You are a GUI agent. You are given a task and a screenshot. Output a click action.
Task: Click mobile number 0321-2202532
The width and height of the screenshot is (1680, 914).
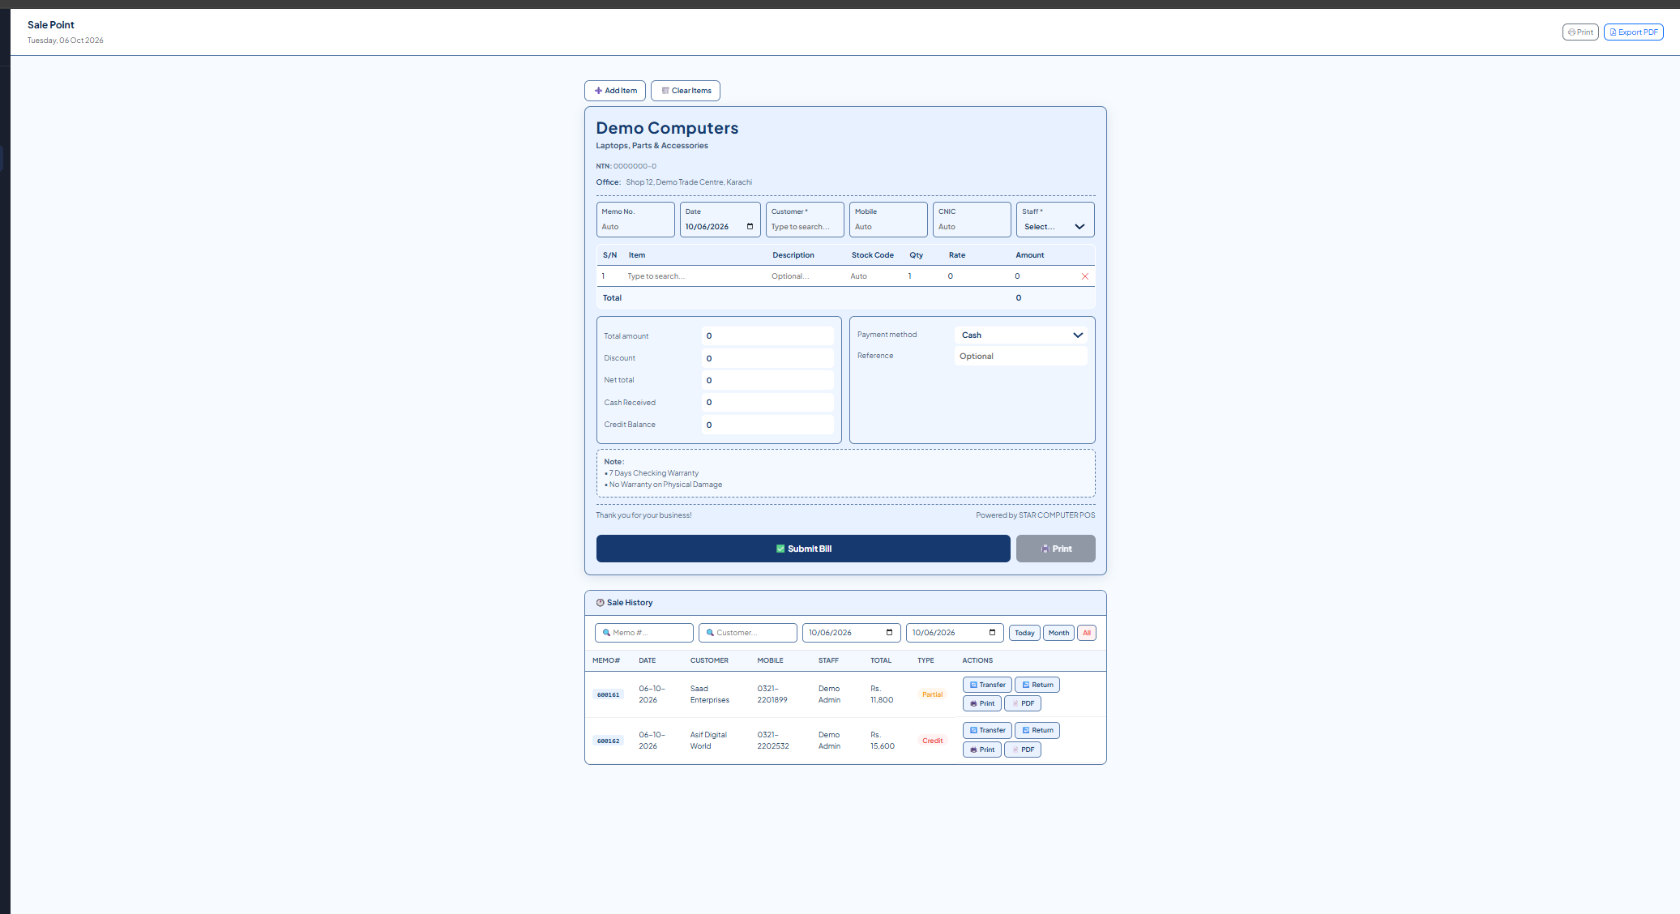pyautogui.click(x=773, y=741)
